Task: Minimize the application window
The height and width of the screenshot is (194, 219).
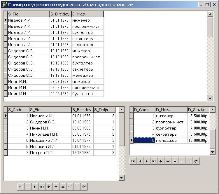Action: pyautogui.click(x=201, y=5)
